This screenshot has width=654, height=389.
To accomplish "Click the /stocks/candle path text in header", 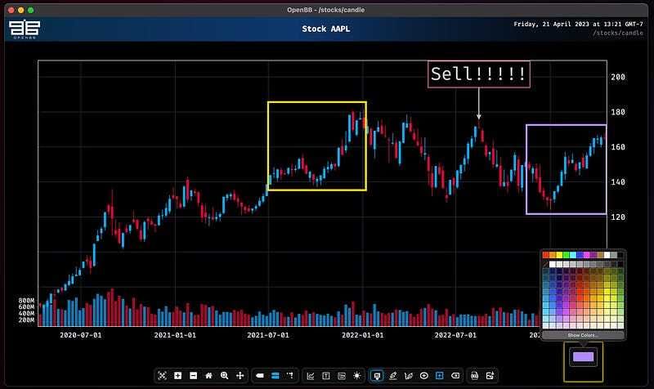I will (x=618, y=33).
